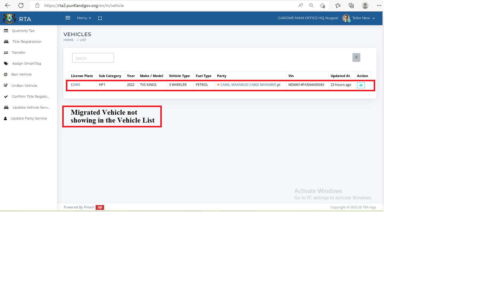493x290 pixels.
Task: Select Ban Vehicle menu item
Action: (22, 74)
